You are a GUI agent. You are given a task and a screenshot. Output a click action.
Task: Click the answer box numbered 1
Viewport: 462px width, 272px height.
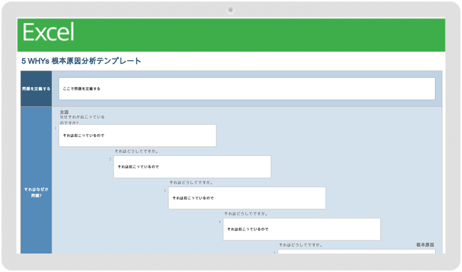[137, 135]
